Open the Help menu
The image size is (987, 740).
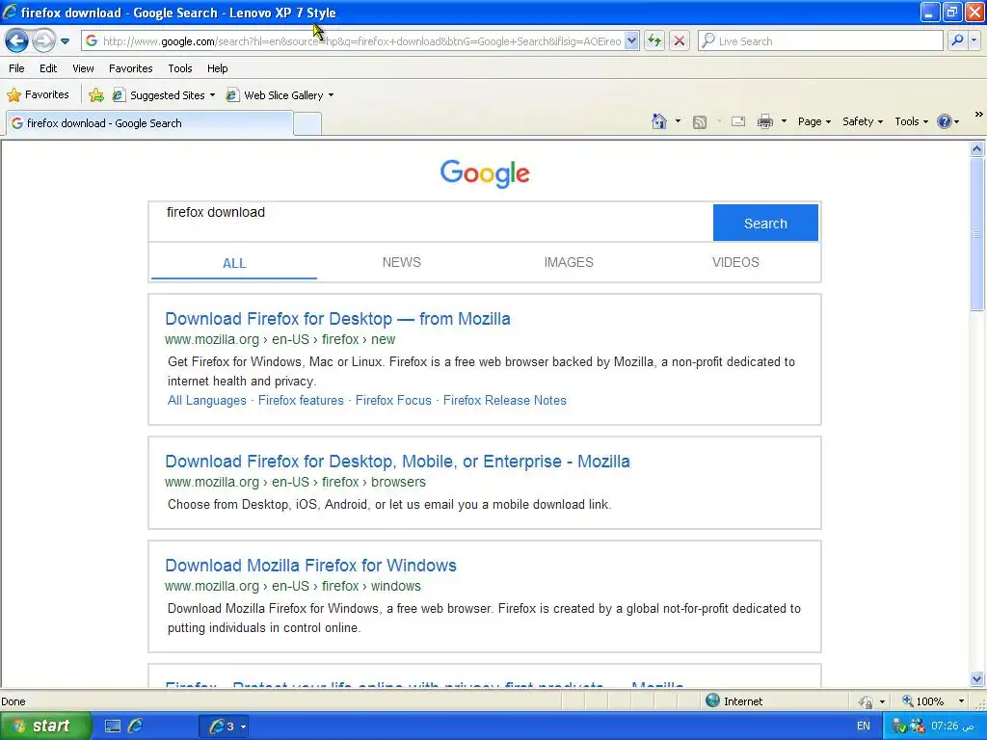[x=217, y=68]
